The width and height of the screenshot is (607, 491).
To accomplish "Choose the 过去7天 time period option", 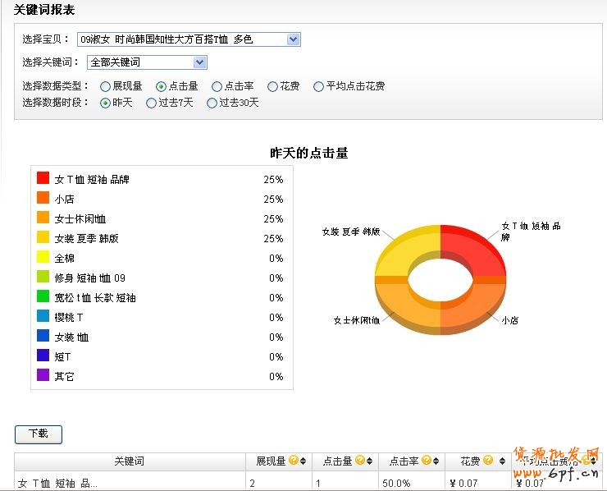I will pos(151,103).
